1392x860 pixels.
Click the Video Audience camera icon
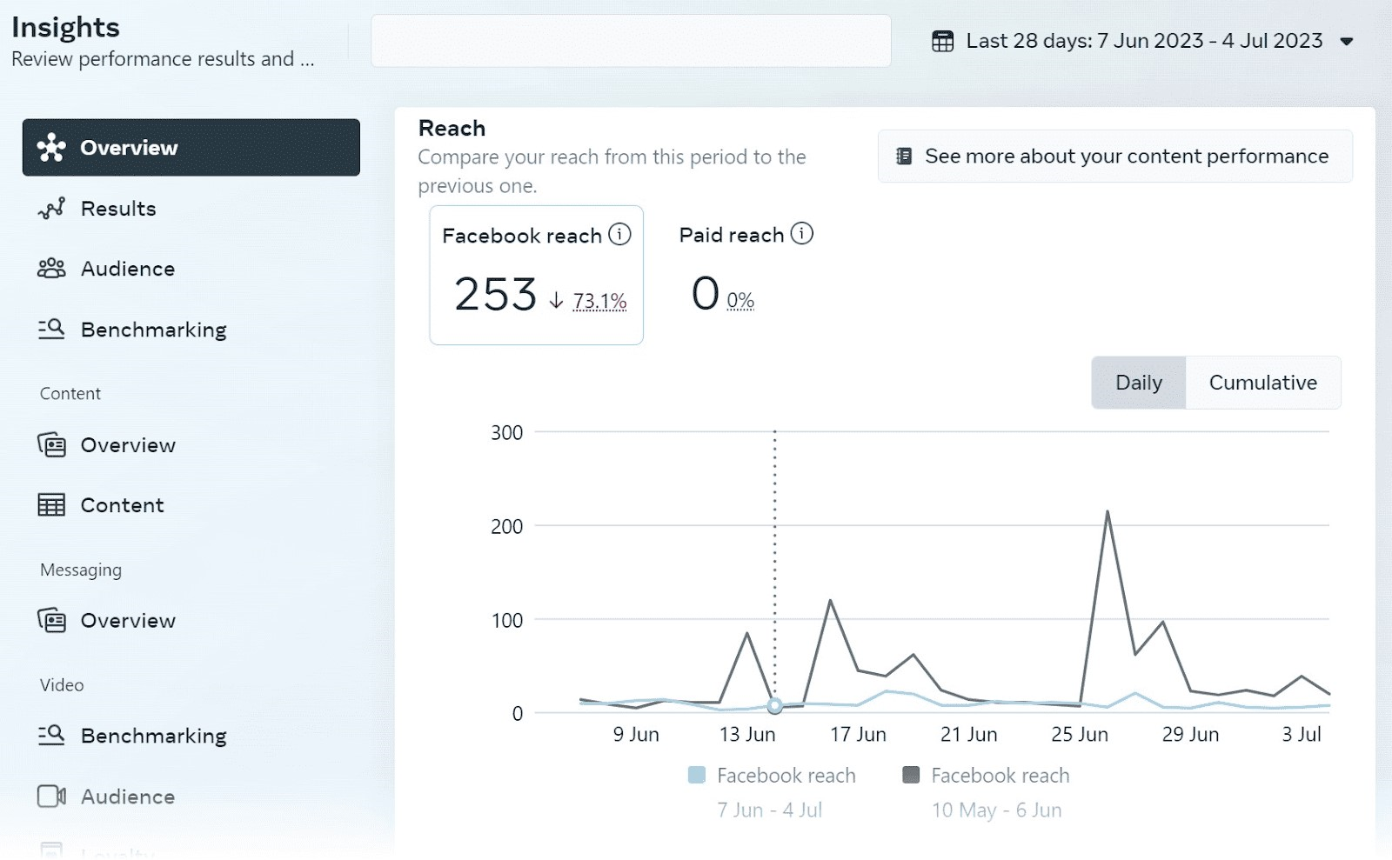[52, 796]
